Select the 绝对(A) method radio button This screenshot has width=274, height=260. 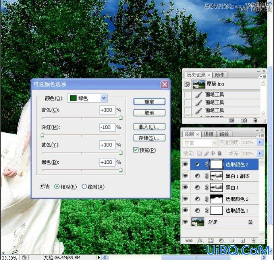84,186
